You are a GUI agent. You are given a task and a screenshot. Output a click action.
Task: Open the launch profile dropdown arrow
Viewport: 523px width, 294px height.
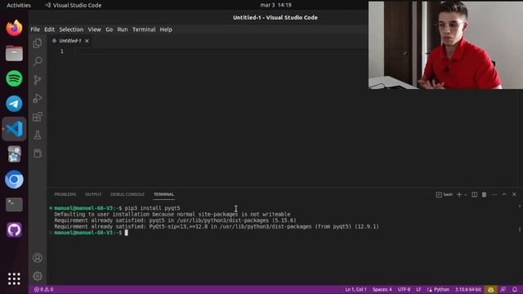point(466,194)
